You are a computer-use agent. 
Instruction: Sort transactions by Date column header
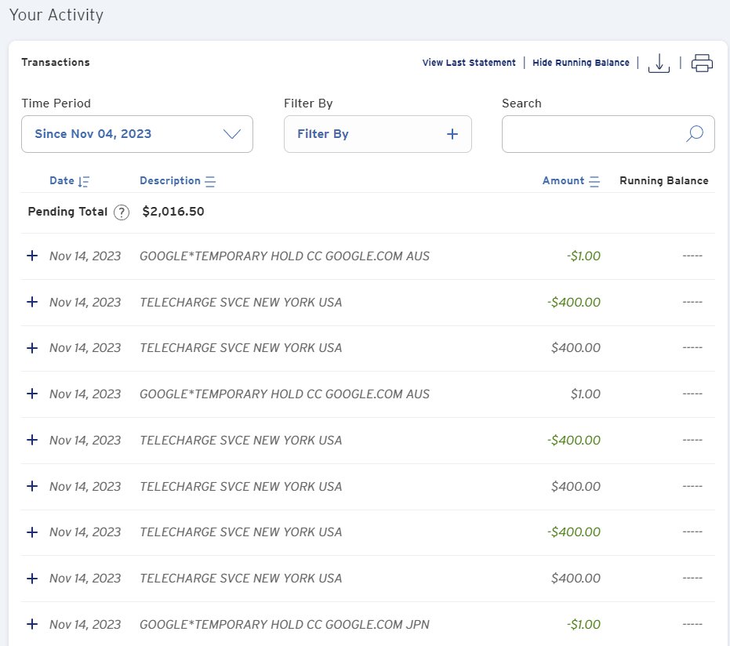click(x=61, y=180)
